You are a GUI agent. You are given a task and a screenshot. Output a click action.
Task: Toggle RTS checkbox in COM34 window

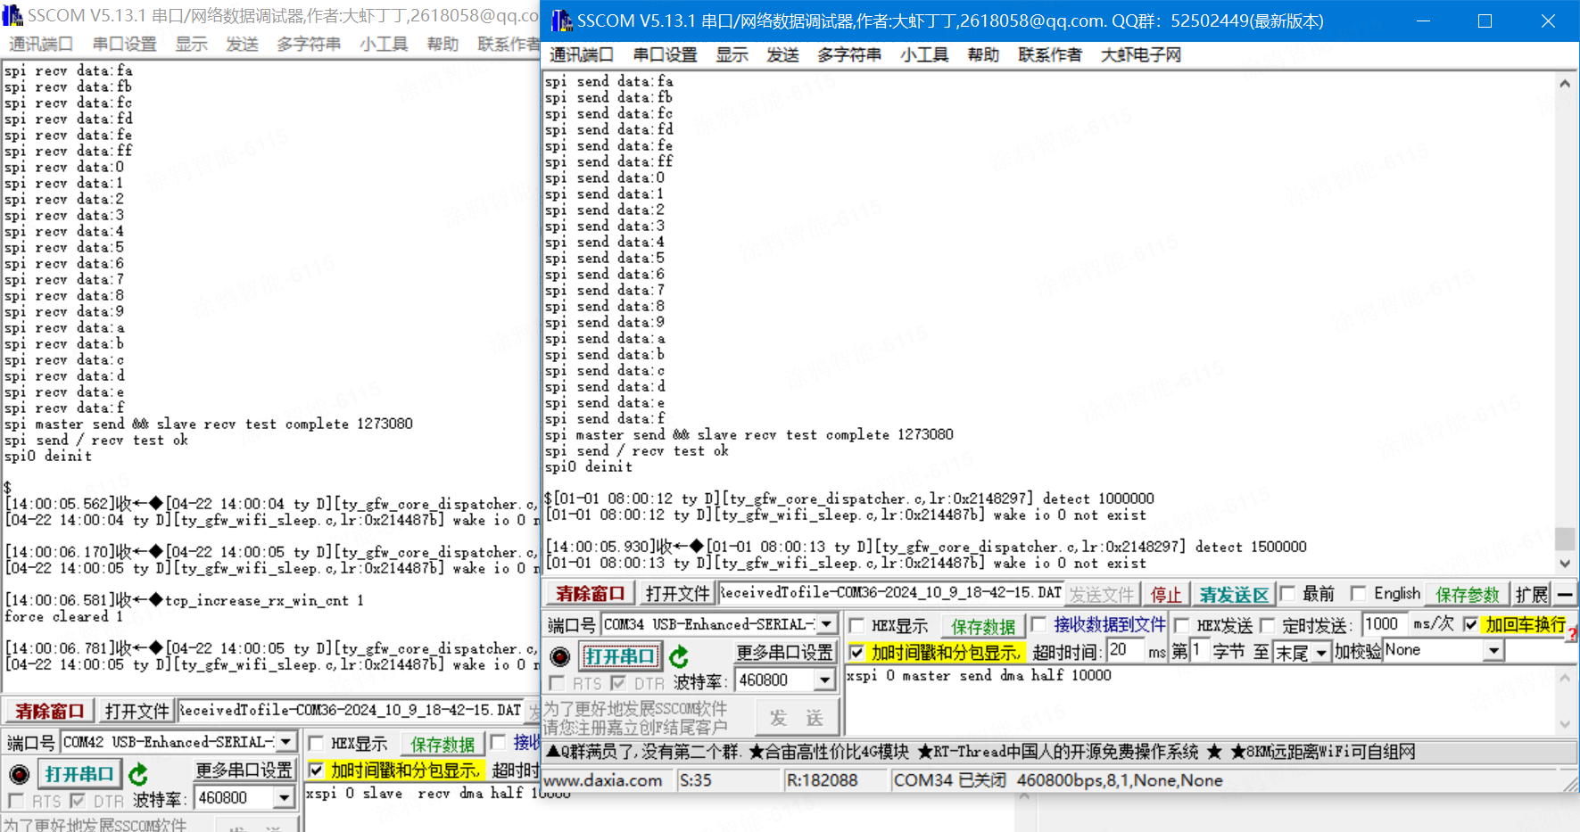(x=557, y=683)
